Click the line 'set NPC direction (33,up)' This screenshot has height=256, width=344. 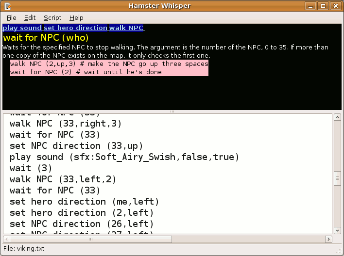(76, 146)
